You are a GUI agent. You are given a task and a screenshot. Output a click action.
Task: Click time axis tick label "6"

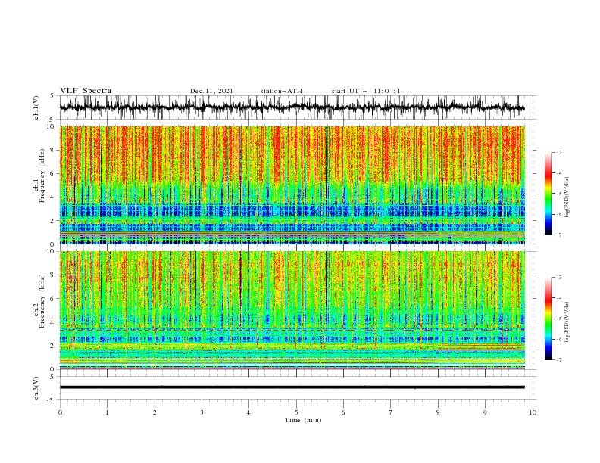(x=344, y=412)
